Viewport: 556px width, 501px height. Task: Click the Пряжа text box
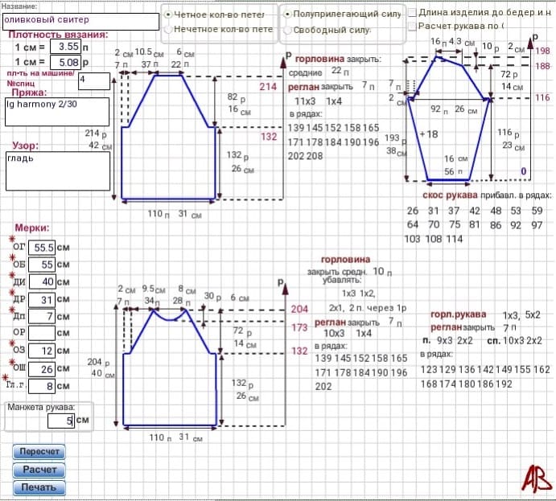coord(56,113)
